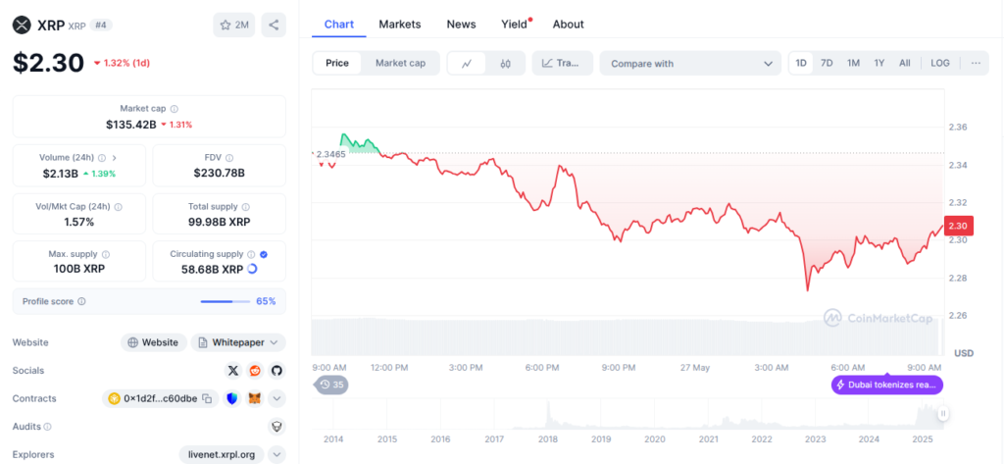The height and width of the screenshot is (464, 1004).
Task: Switch chart to Market cap view
Action: 400,64
